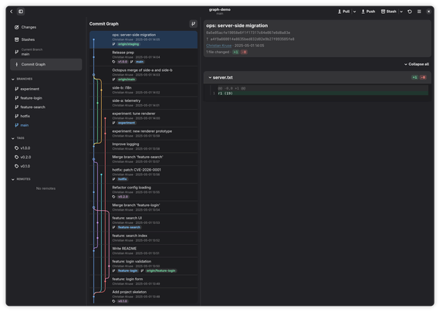Image resolution: width=440 pixels, height=312 pixels.
Task: Click the origin/main branch label
Action: (x=127, y=80)
